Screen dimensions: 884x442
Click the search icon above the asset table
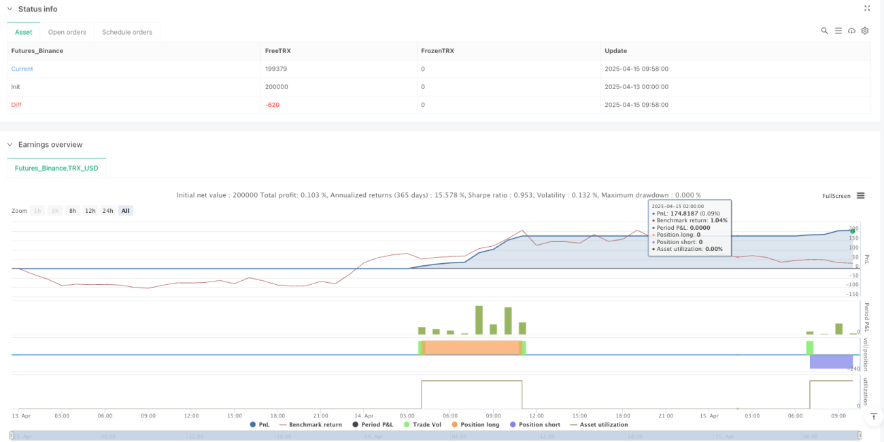pyautogui.click(x=824, y=31)
